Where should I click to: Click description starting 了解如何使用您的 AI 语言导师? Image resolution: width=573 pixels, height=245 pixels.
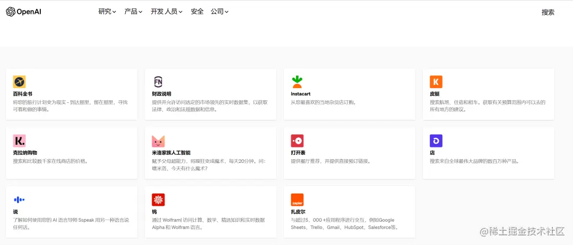[71, 224]
